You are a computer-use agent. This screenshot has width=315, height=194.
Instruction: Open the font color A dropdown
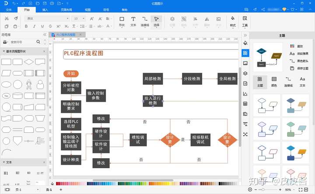point(108,26)
